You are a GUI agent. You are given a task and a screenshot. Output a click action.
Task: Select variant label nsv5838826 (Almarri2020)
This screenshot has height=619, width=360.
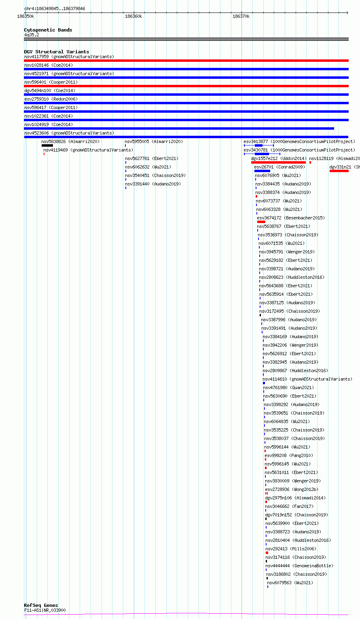(70, 141)
